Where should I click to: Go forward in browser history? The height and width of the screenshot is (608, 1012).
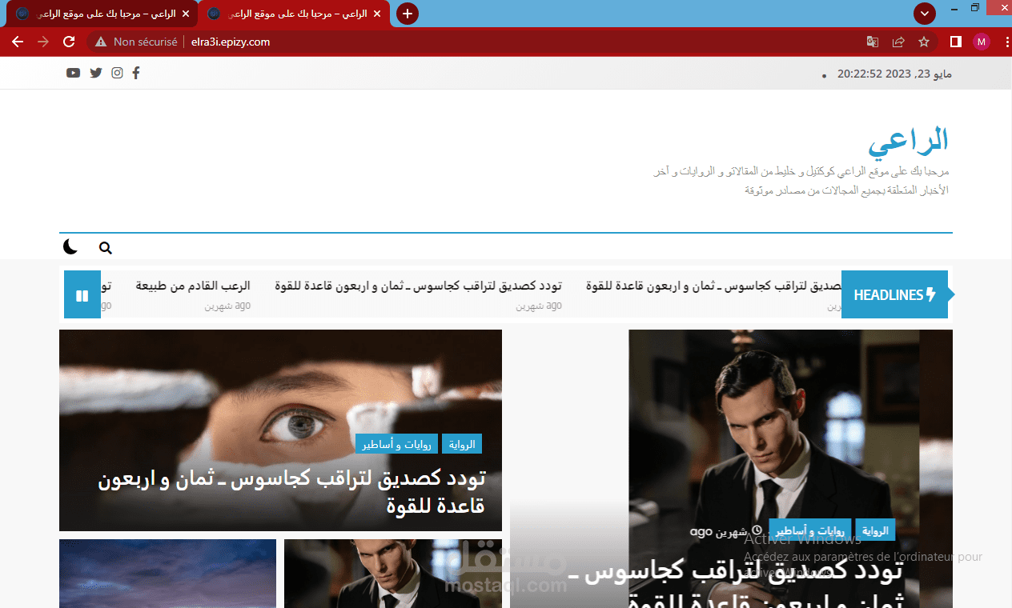coord(43,42)
